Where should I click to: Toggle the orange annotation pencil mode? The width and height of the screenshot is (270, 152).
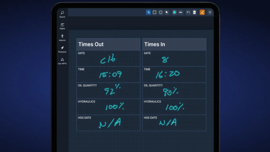tap(202, 12)
